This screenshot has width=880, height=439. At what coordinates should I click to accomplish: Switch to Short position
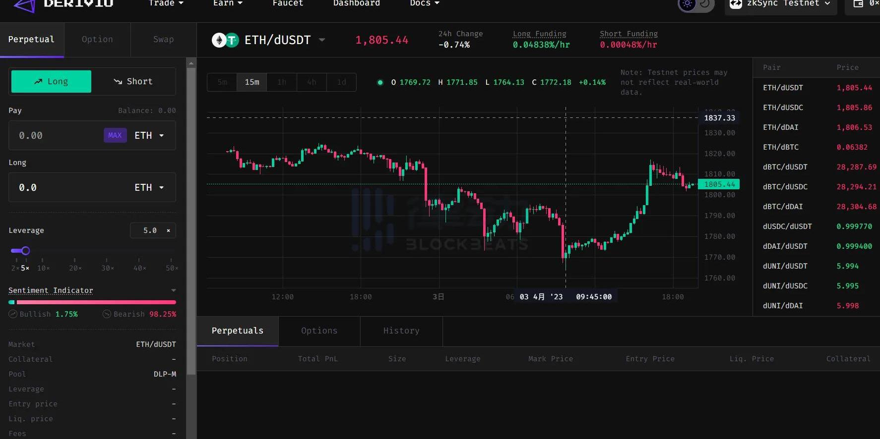click(133, 82)
